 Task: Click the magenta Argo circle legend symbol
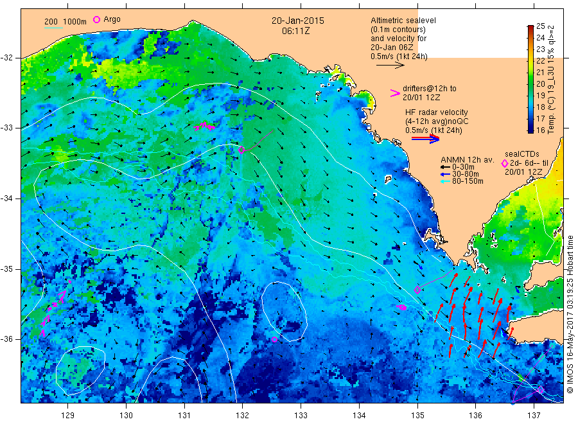point(96,19)
